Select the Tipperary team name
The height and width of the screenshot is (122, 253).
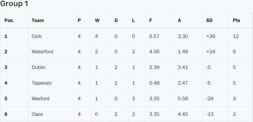pos(42,83)
